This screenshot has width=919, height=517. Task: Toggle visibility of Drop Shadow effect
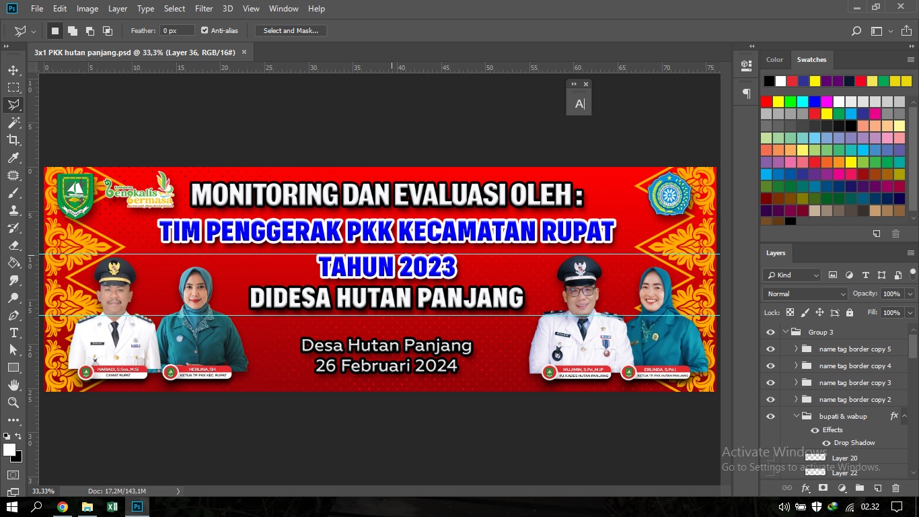click(826, 443)
